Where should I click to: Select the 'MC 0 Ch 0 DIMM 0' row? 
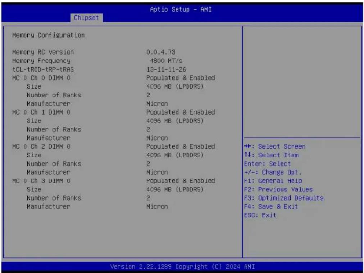coord(114,78)
